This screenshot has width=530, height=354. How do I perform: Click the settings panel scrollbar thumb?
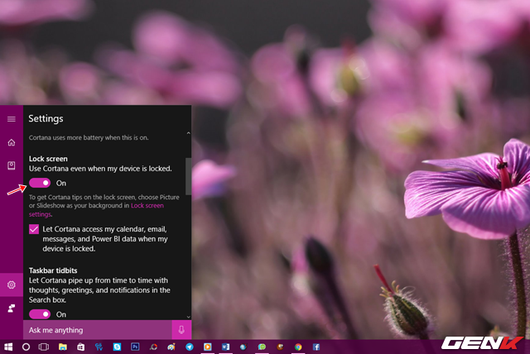click(x=188, y=176)
